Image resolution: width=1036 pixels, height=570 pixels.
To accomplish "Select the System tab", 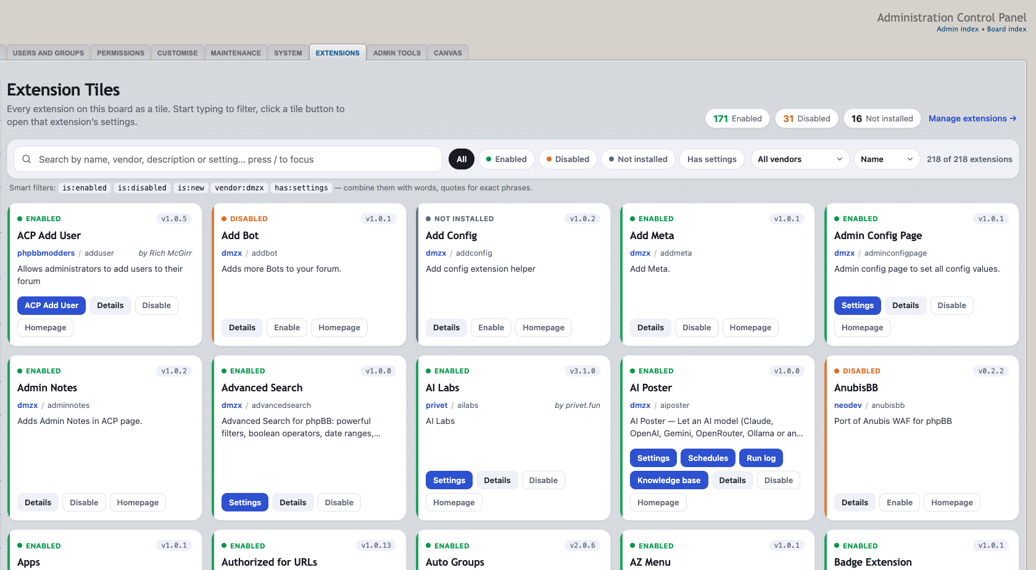I will (288, 53).
